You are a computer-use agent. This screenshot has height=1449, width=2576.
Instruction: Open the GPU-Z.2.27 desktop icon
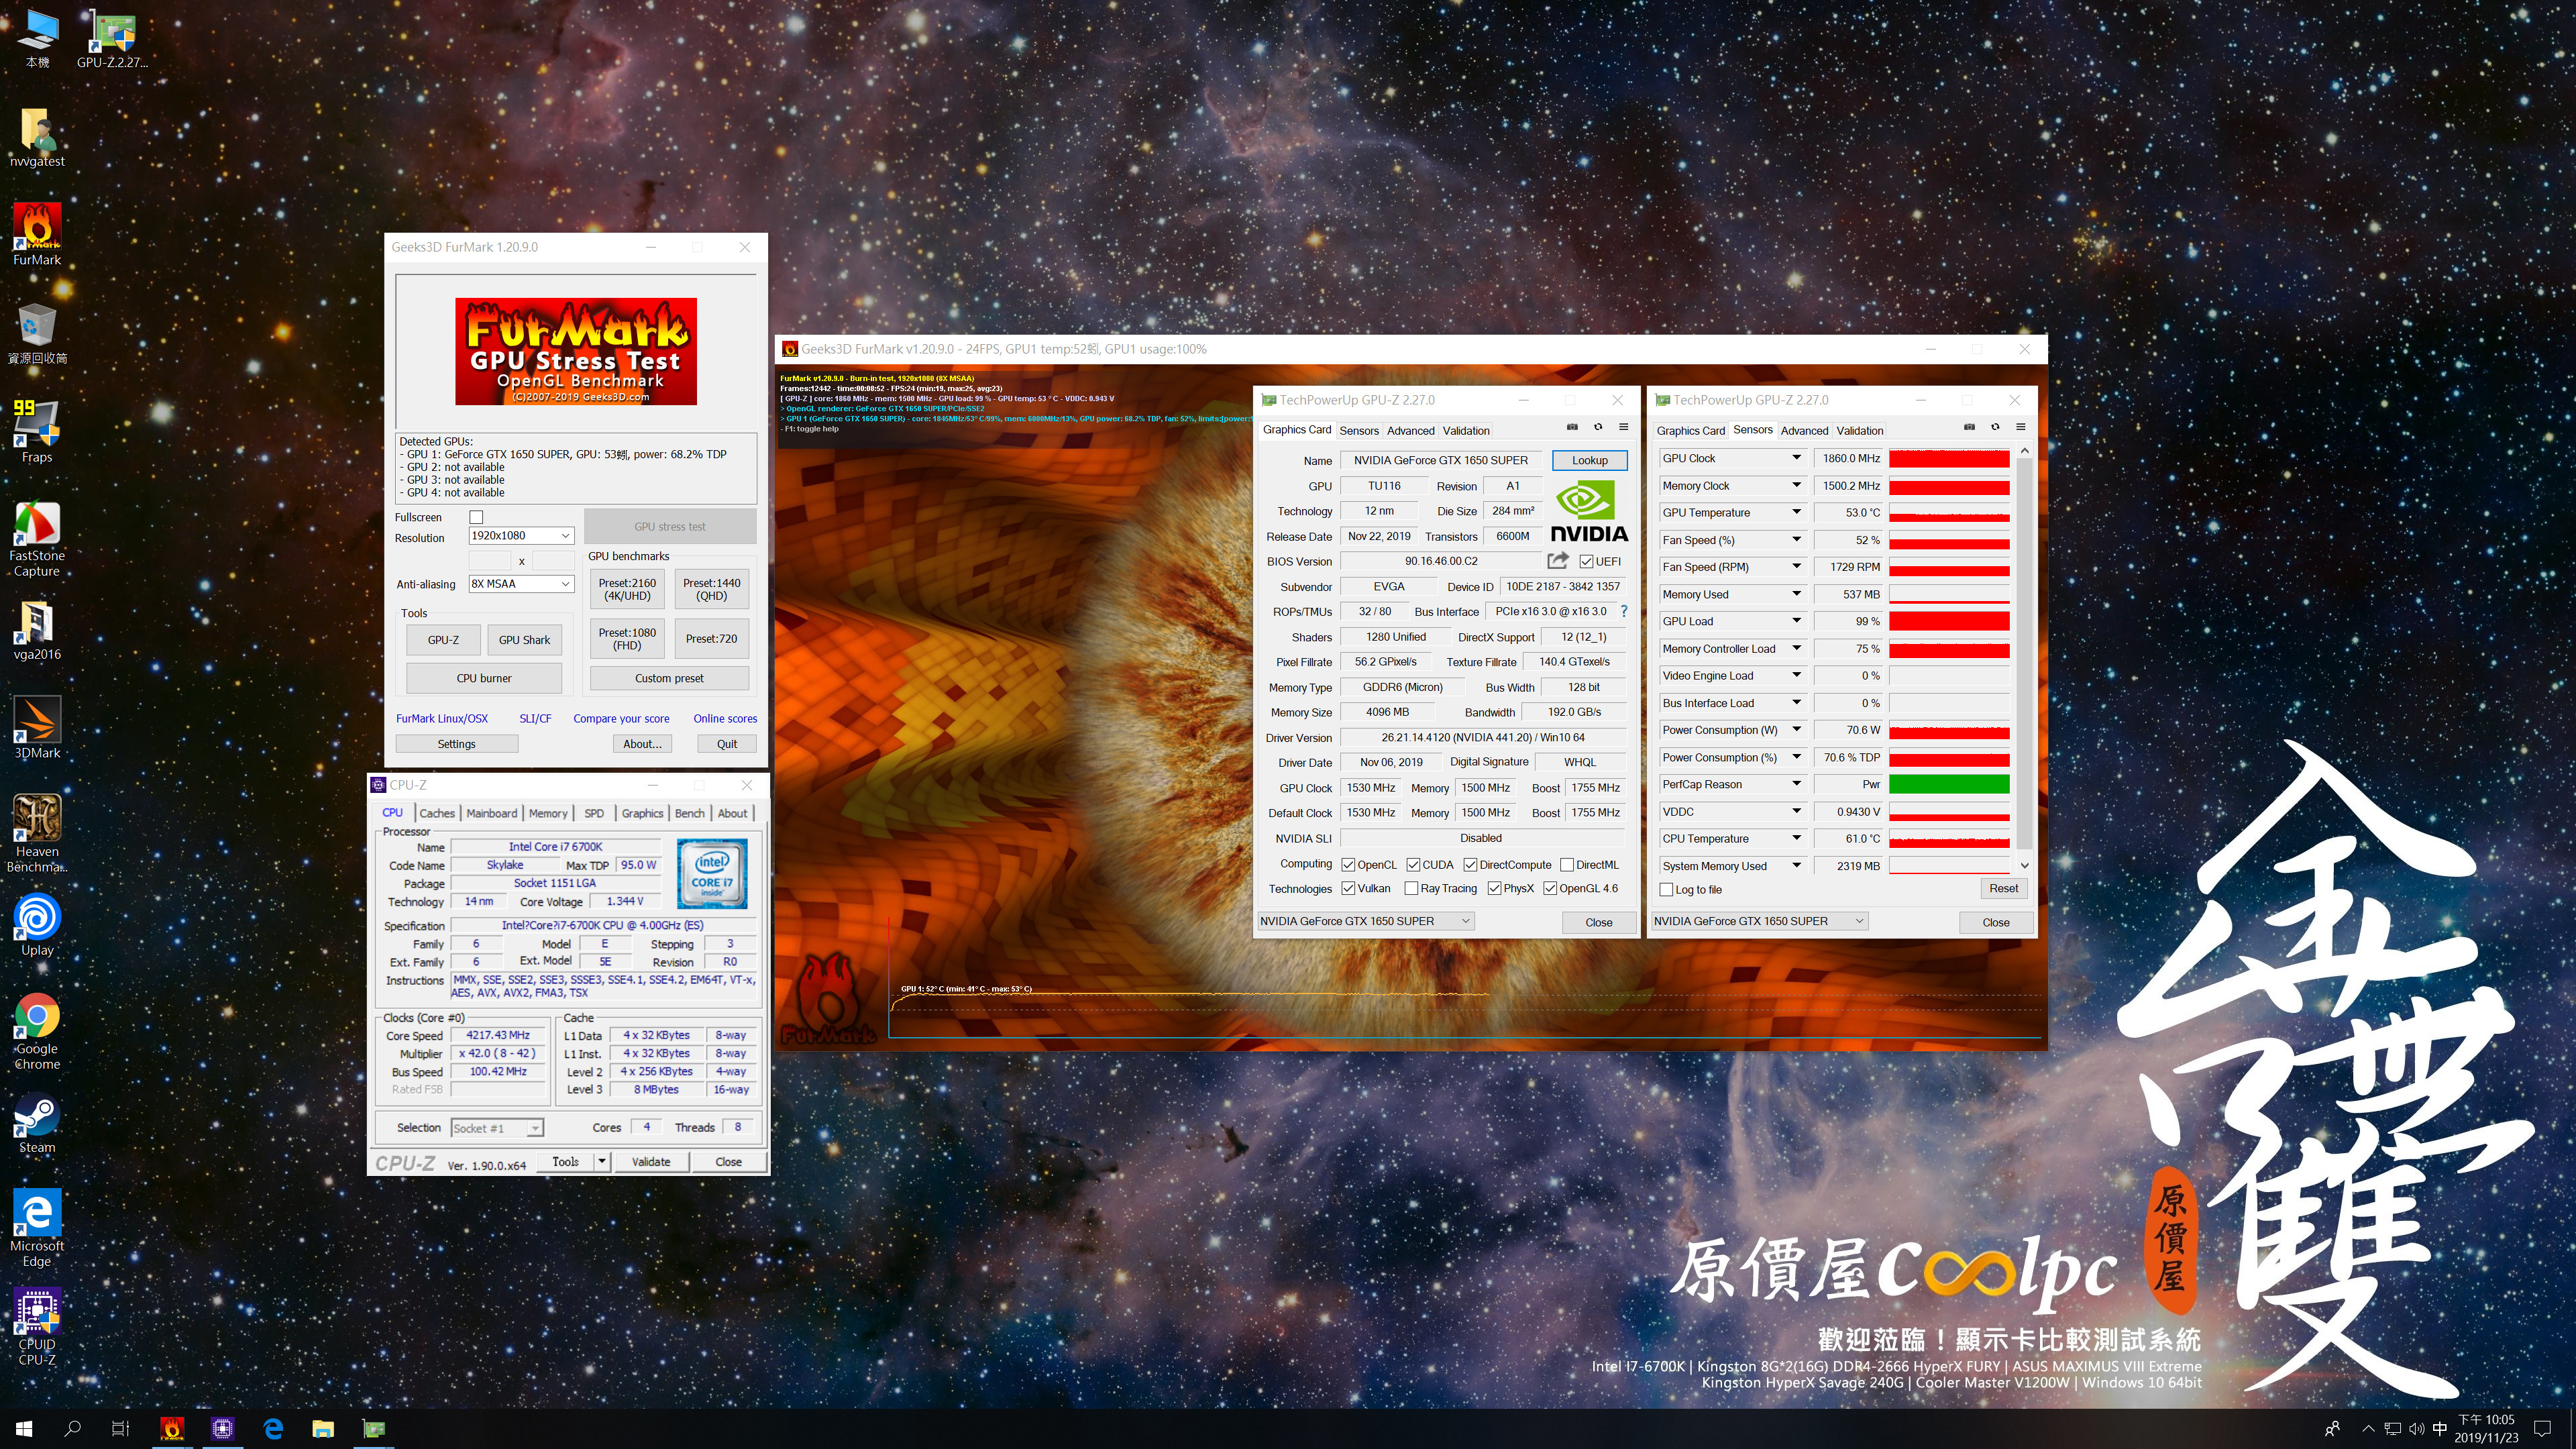[112, 38]
